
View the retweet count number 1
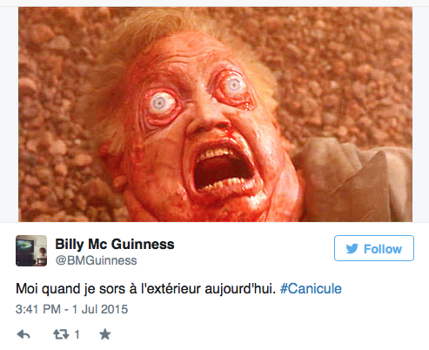point(77,334)
